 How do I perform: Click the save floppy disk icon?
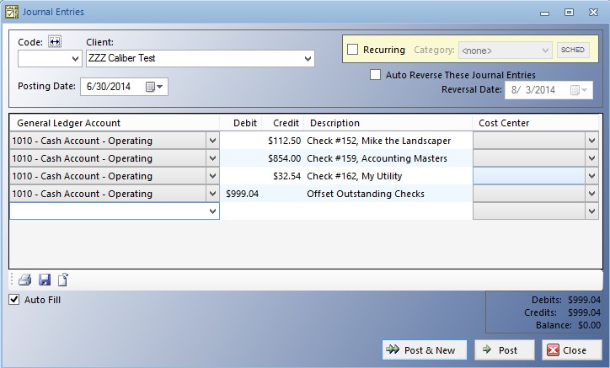tap(45, 280)
